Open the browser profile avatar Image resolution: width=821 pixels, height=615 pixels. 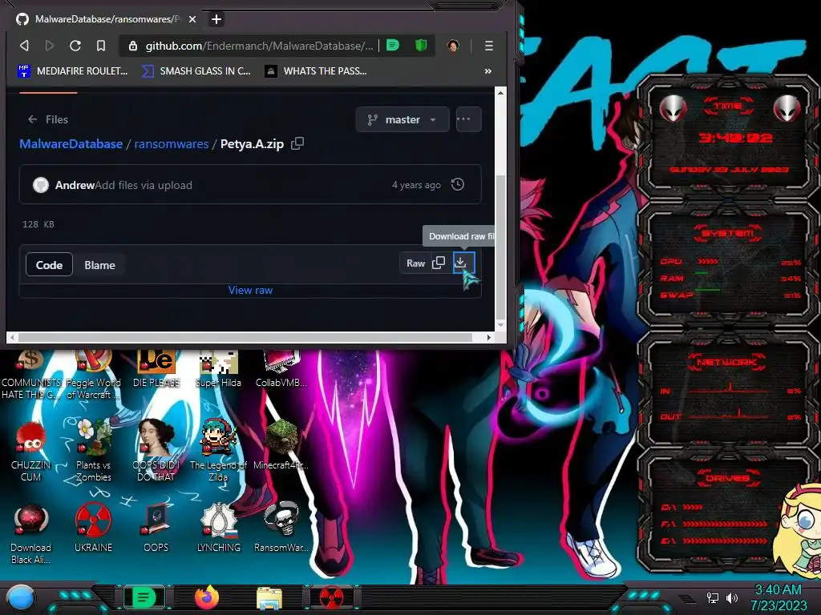454,46
